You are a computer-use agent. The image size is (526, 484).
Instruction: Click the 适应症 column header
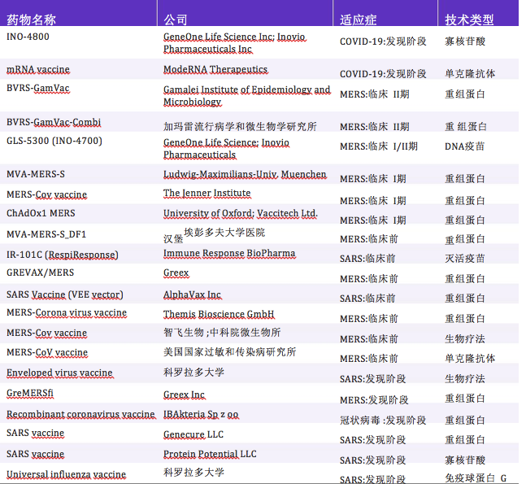pyautogui.click(x=358, y=20)
